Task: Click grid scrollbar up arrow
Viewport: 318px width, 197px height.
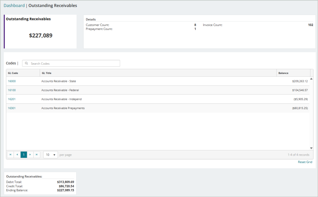Action: coord(311,79)
